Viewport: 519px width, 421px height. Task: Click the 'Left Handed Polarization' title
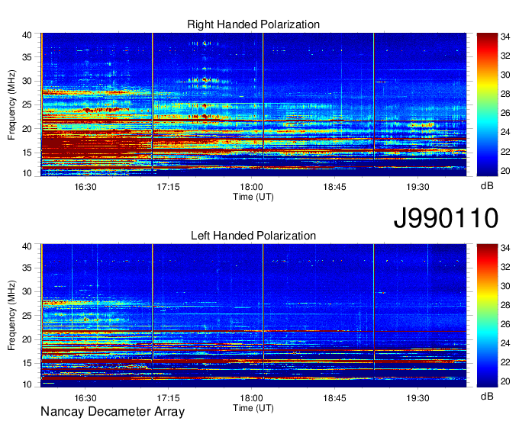[x=253, y=236]
